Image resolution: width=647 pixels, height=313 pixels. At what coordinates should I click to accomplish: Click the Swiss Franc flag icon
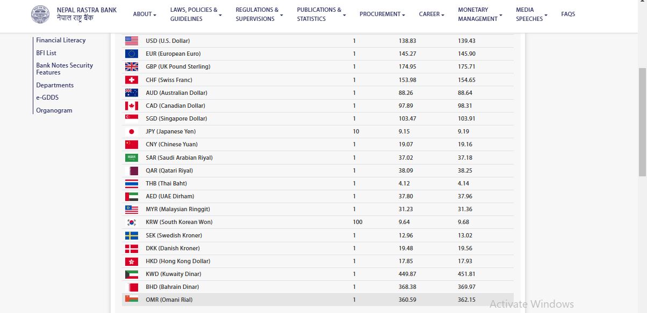[x=131, y=80]
